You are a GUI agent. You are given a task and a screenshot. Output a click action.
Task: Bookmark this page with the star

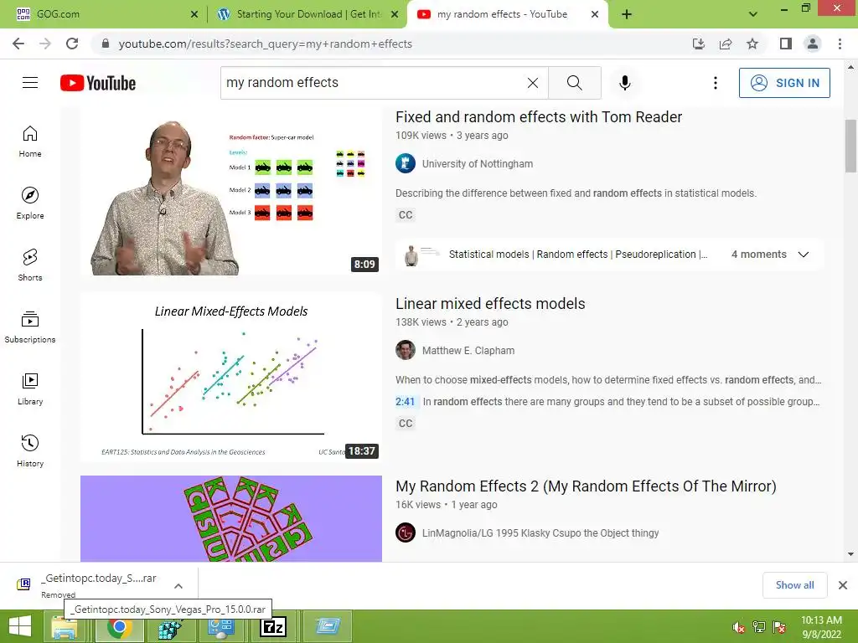[x=752, y=44]
